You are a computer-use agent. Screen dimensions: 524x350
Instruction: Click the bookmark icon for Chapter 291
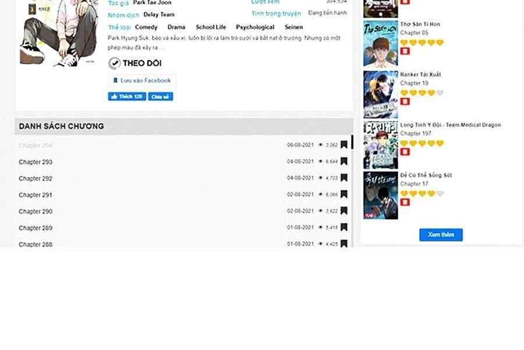pyautogui.click(x=344, y=194)
